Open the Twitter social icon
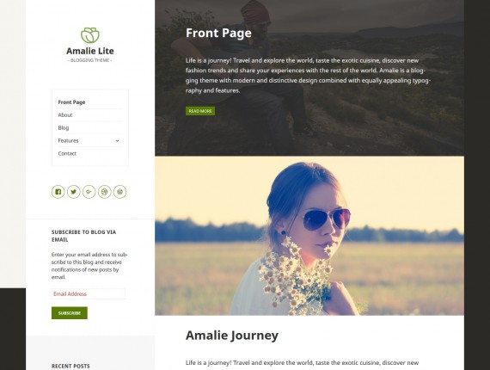 pyautogui.click(x=73, y=192)
